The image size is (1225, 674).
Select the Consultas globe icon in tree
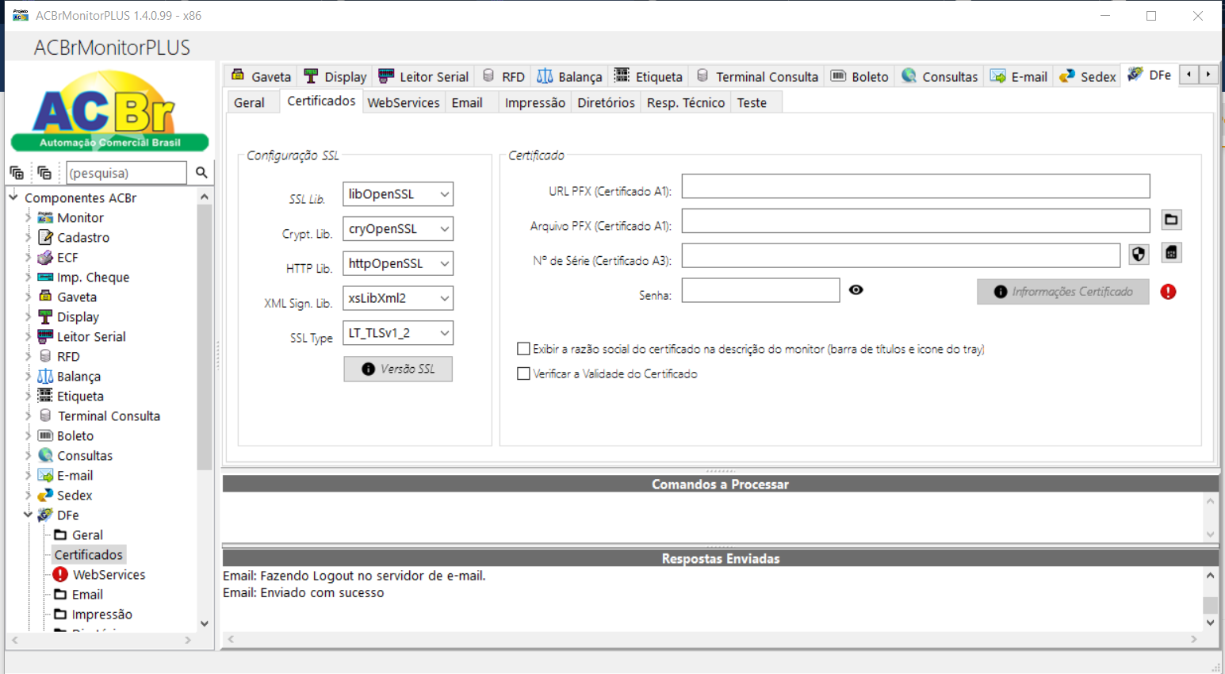click(45, 455)
